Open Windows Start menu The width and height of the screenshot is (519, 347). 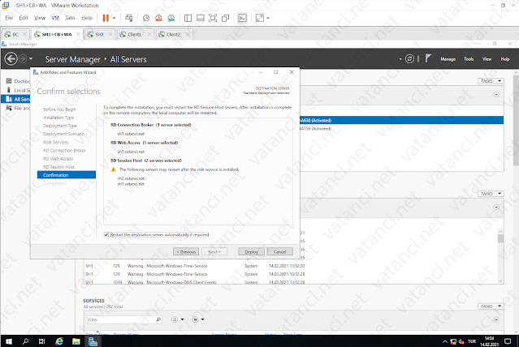[9, 341]
